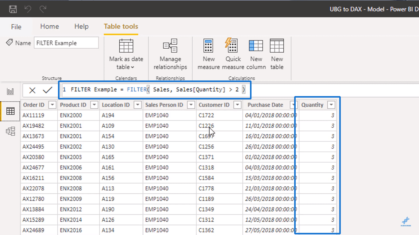Create a Quick measure
The image size is (419, 235).
point(233,54)
